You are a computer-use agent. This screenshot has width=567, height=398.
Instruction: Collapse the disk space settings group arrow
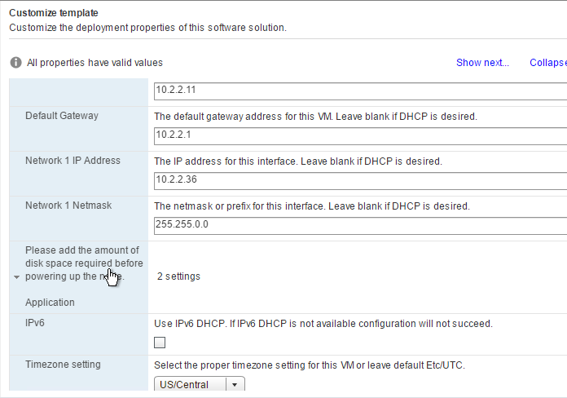[16, 277]
